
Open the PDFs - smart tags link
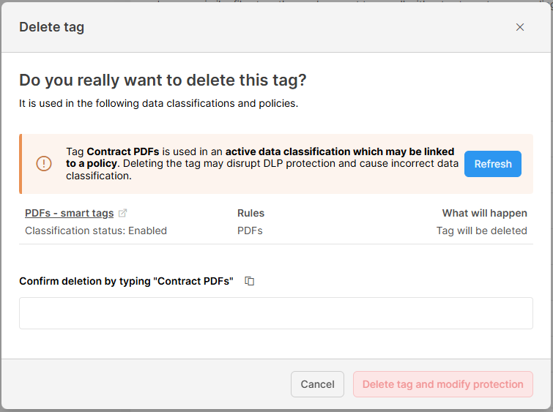click(x=70, y=213)
